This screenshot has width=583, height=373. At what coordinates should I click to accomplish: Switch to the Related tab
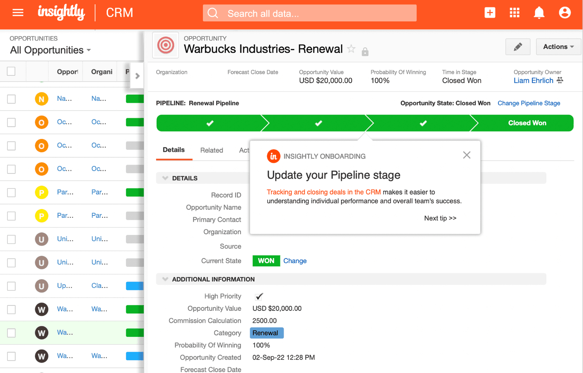click(x=211, y=150)
